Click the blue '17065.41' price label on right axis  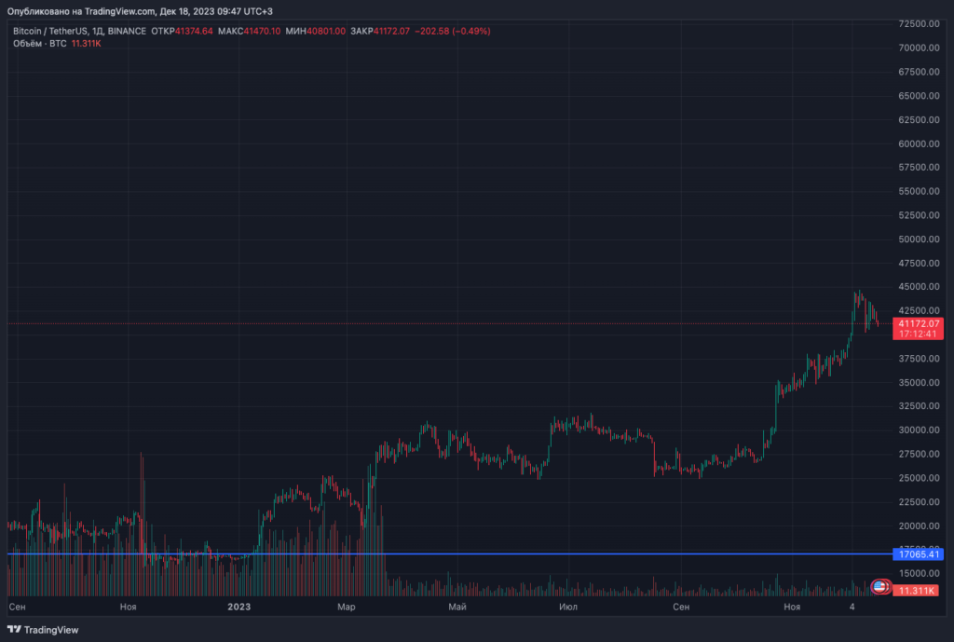tap(917, 553)
